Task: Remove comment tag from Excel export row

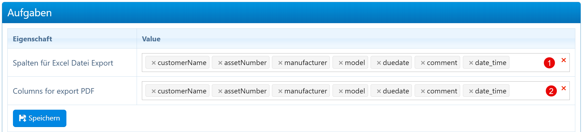Action: click(423, 63)
